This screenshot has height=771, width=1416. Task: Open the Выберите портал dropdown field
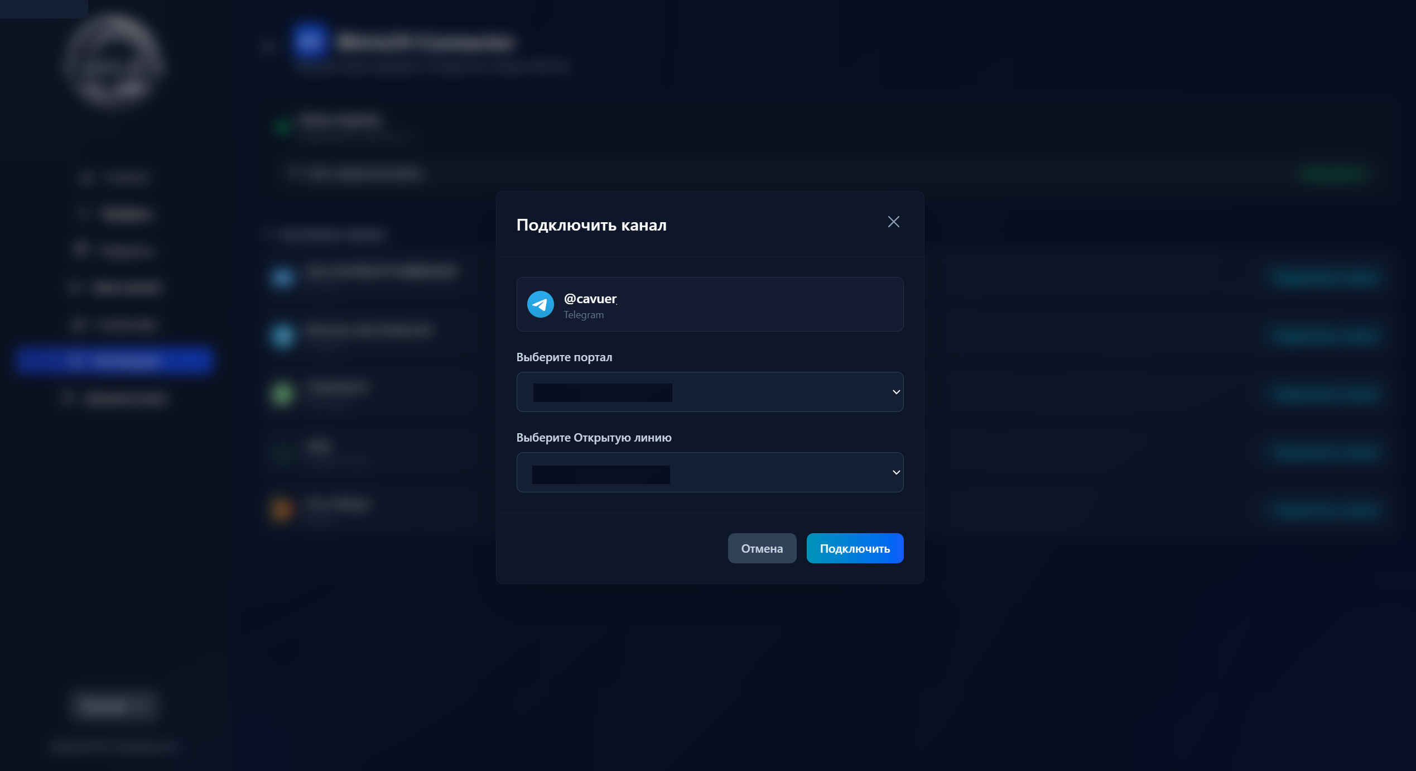709,392
